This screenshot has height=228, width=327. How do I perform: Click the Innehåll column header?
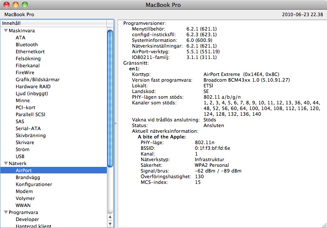54,23
